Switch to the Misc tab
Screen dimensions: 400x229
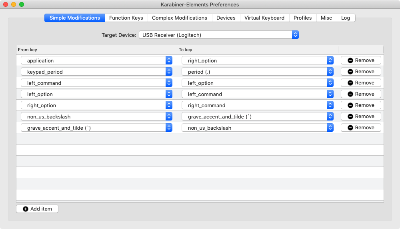pyautogui.click(x=326, y=18)
